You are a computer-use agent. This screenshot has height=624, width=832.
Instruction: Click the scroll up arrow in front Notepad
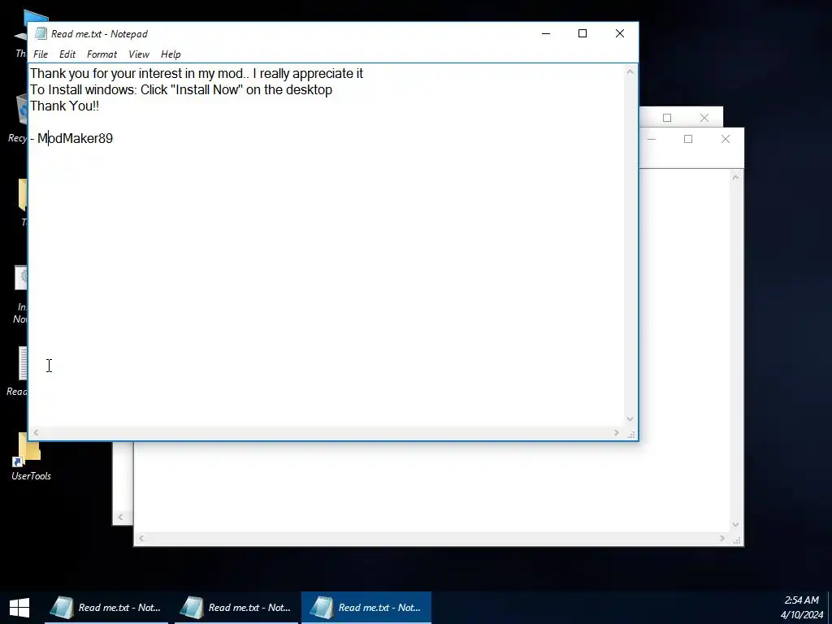click(x=630, y=71)
